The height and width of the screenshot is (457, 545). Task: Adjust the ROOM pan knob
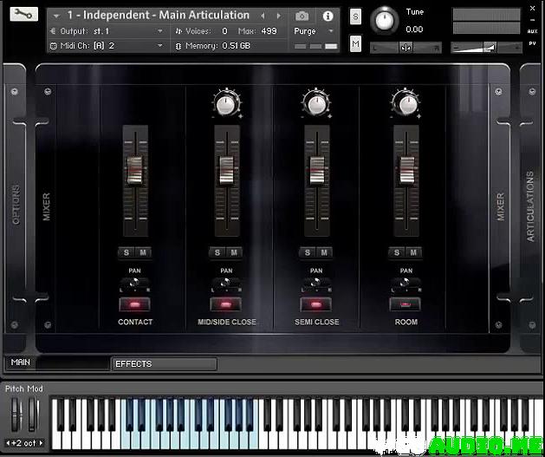pos(406,284)
